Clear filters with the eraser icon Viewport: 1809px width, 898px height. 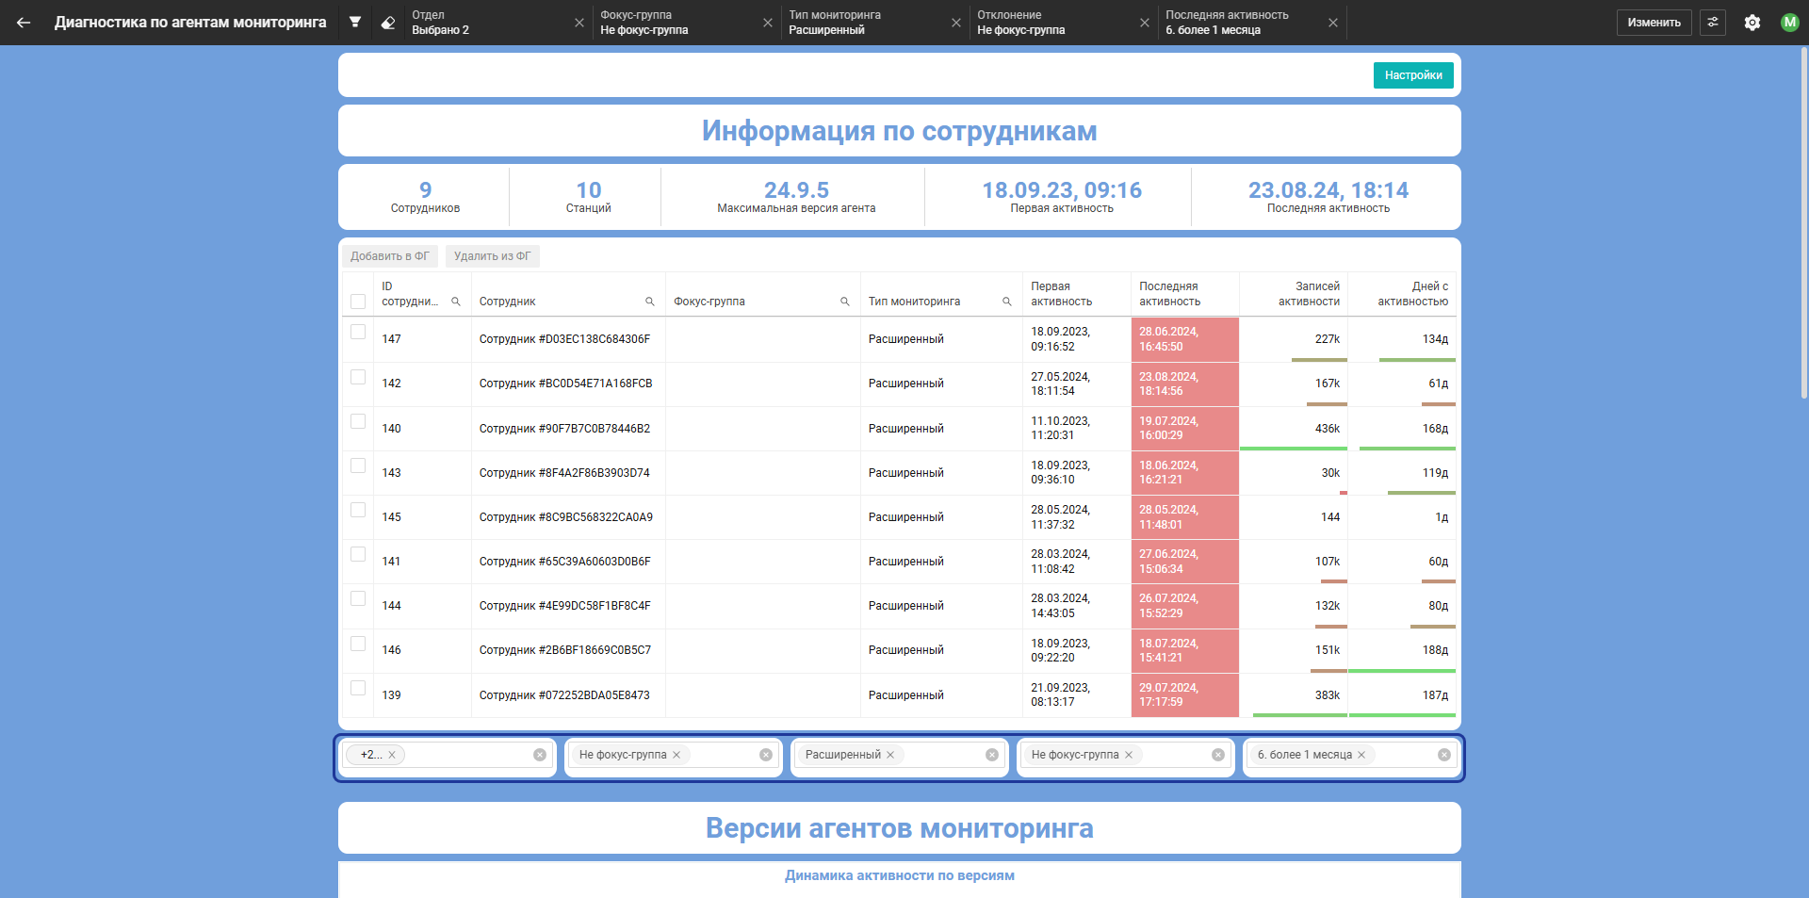(388, 23)
